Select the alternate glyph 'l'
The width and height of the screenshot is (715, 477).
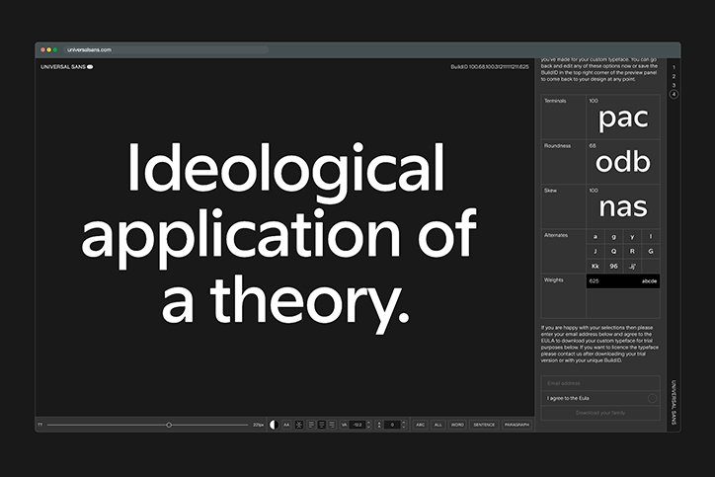click(651, 237)
